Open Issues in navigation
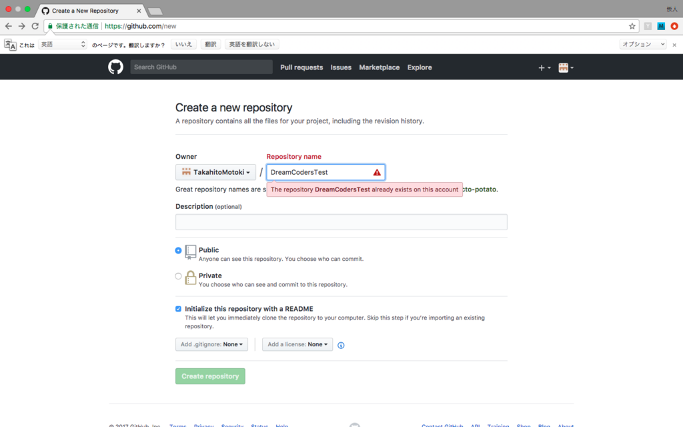This screenshot has height=427, width=683. pos(341,67)
